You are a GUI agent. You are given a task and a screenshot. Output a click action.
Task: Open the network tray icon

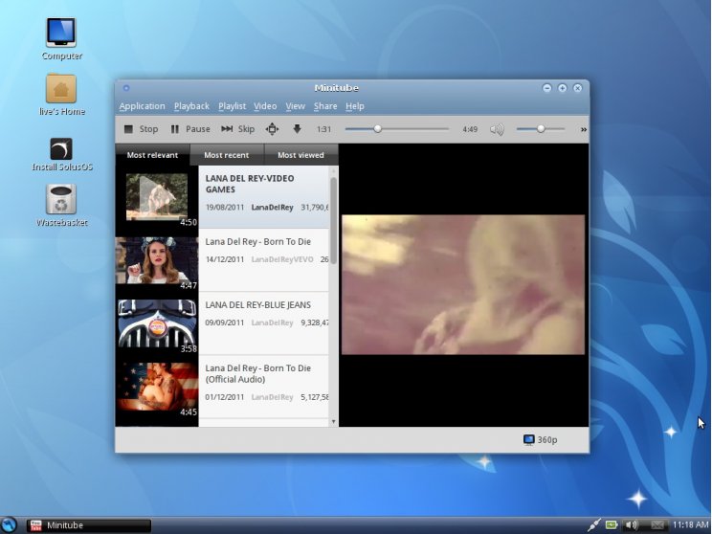point(594,525)
